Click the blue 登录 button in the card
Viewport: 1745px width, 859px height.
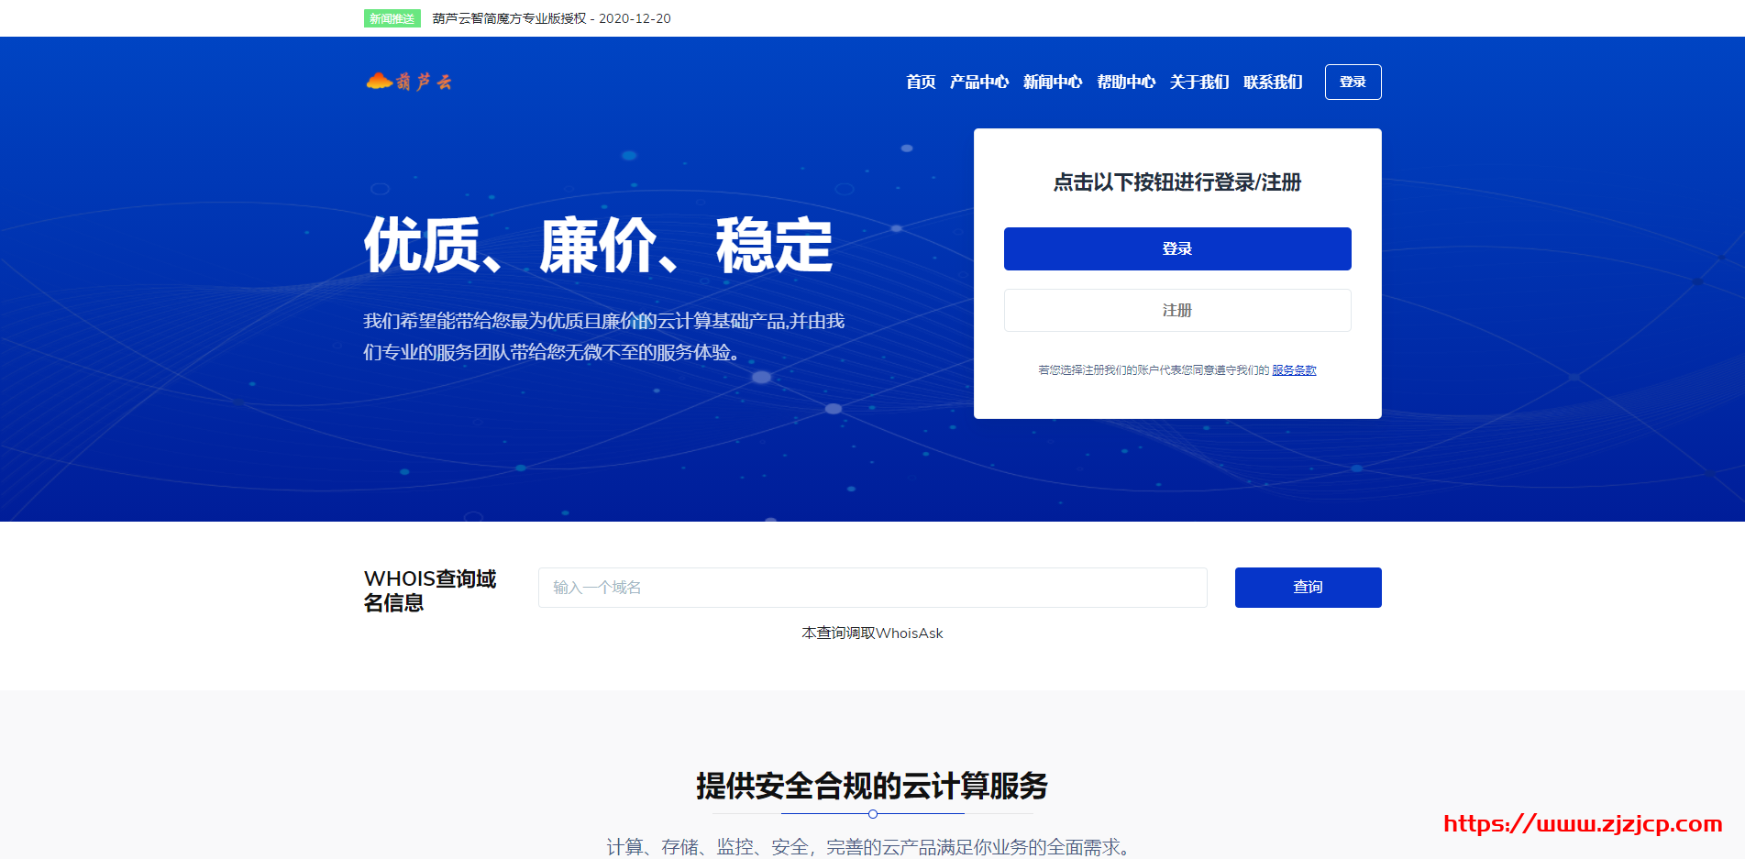click(1177, 248)
